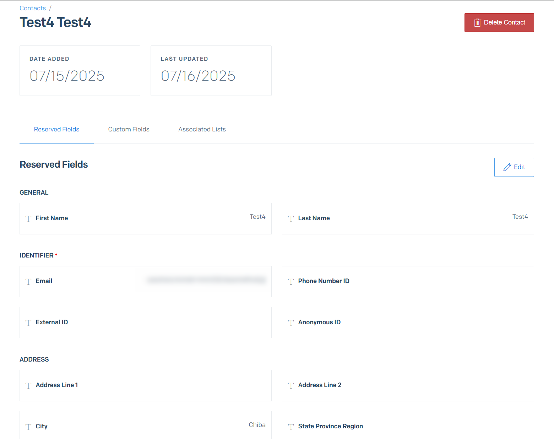The height and width of the screenshot is (439, 554).
Task: Click the pencil icon beside Edit
Action: click(507, 167)
